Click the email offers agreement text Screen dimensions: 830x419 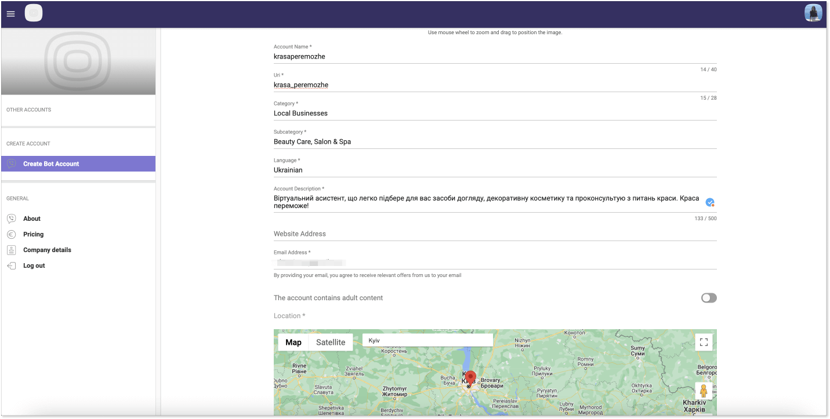coord(368,275)
